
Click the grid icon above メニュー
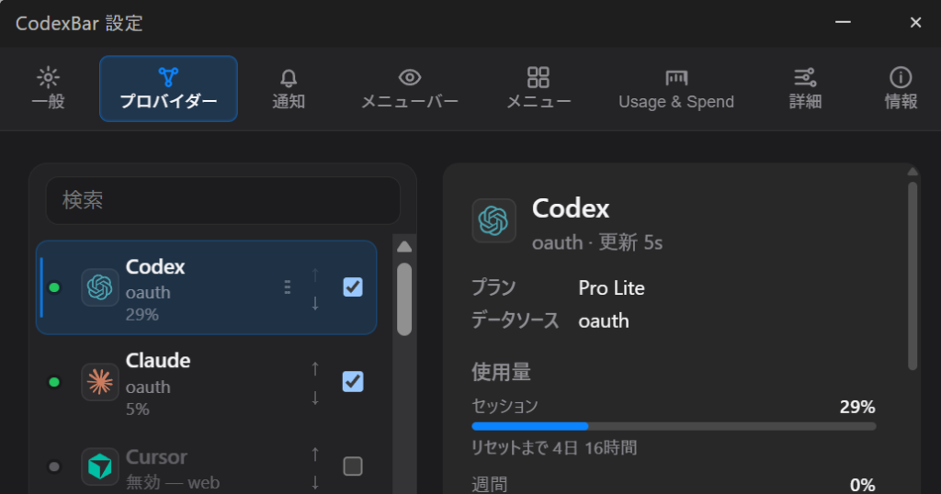(x=539, y=77)
